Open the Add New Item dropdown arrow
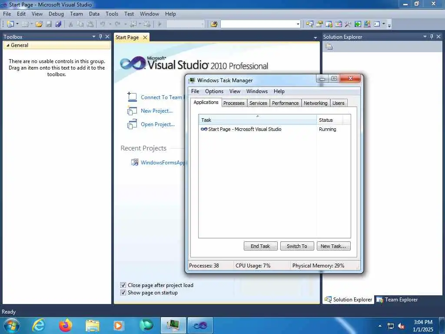445x334 pixels. (31, 24)
